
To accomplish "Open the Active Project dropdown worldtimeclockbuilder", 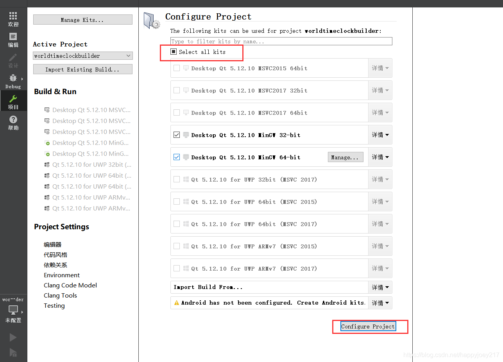I will click(x=83, y=56).
